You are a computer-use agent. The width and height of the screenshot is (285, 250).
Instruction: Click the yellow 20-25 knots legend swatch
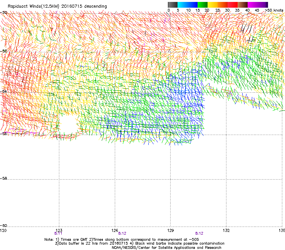pos(213,5)
